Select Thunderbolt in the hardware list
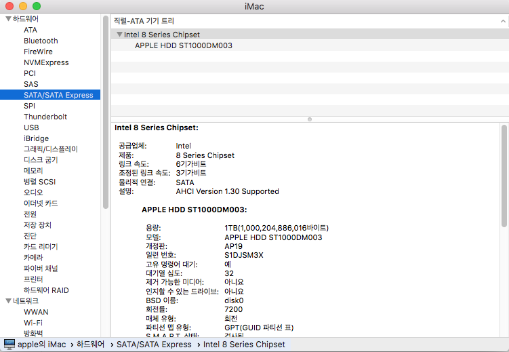Viewport: 509px width, 352px height. click(45, 117)
